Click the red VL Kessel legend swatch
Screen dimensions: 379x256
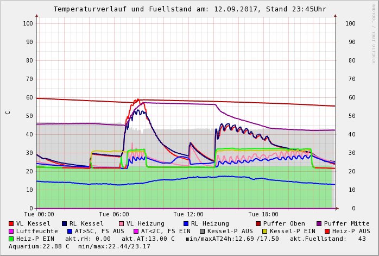pos(11,224)
